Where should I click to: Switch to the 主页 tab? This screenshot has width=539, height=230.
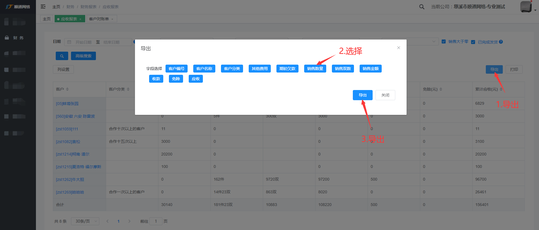(47, 19)
